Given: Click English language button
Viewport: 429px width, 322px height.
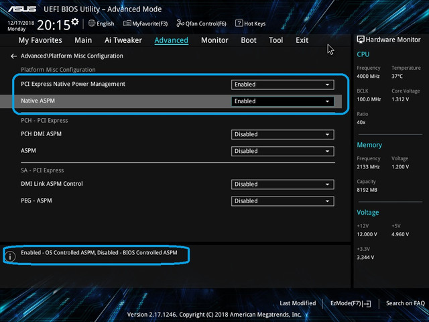Looking at the screenshot, I should point(101,23).
